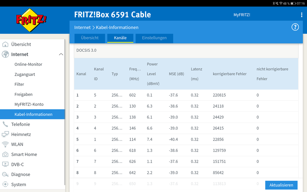Click frequency 130 in channel 2 row
The image size is (307, 192).
click(132, 106)
